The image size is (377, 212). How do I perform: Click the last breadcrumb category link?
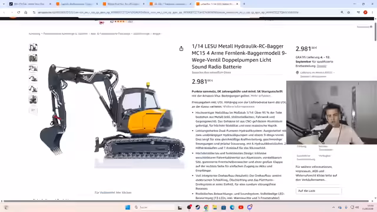pos(157,34)
